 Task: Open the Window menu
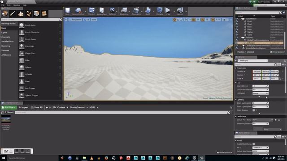[x=17, y=5]
